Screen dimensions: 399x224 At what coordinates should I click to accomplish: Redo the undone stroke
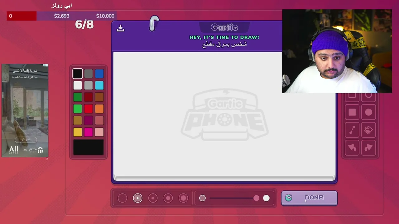click(368, 148)
